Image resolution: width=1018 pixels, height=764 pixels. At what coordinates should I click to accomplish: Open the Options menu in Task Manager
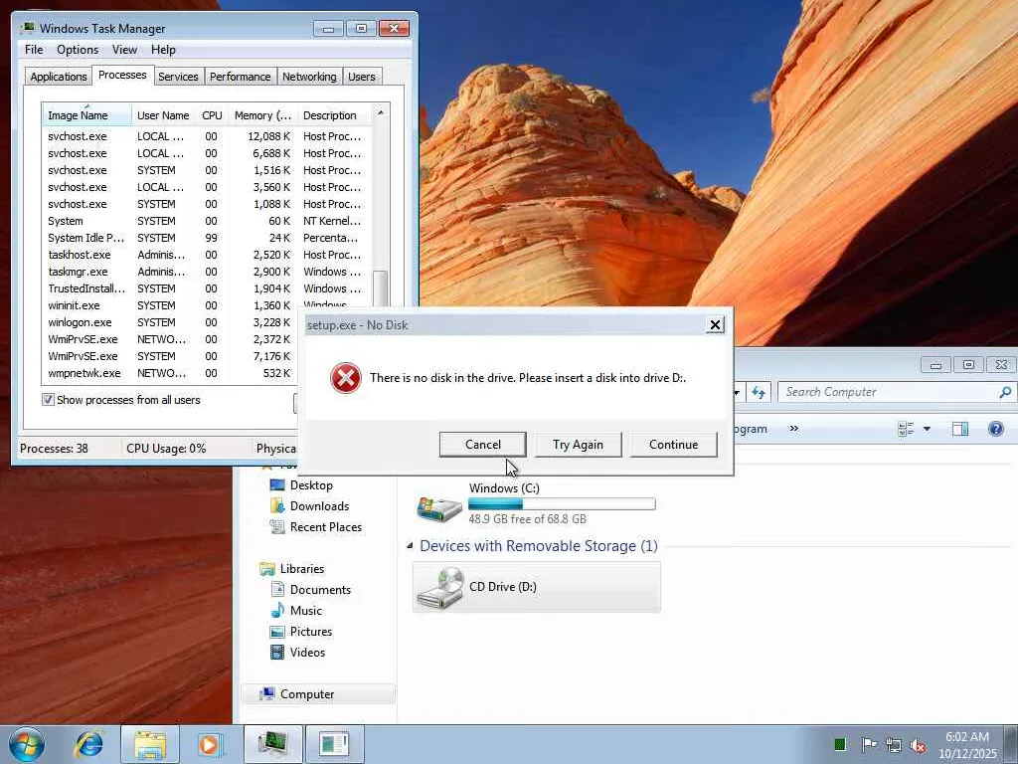click(x=78, y=50)
